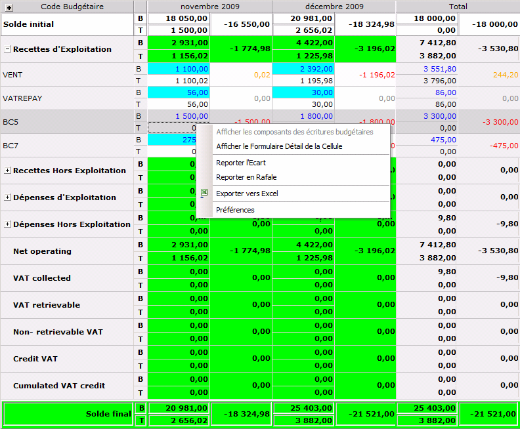Collapse the Recettes d'Exploitation group

click(8, 49)
